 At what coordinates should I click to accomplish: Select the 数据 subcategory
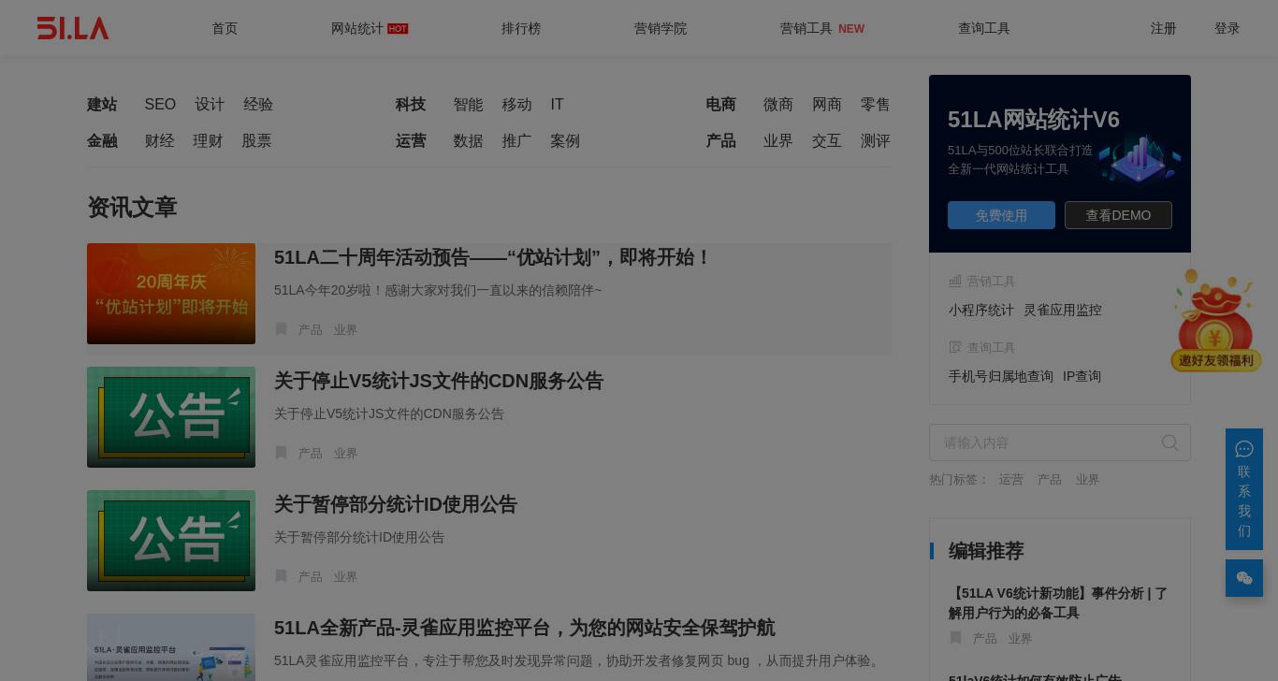point(468,141)
